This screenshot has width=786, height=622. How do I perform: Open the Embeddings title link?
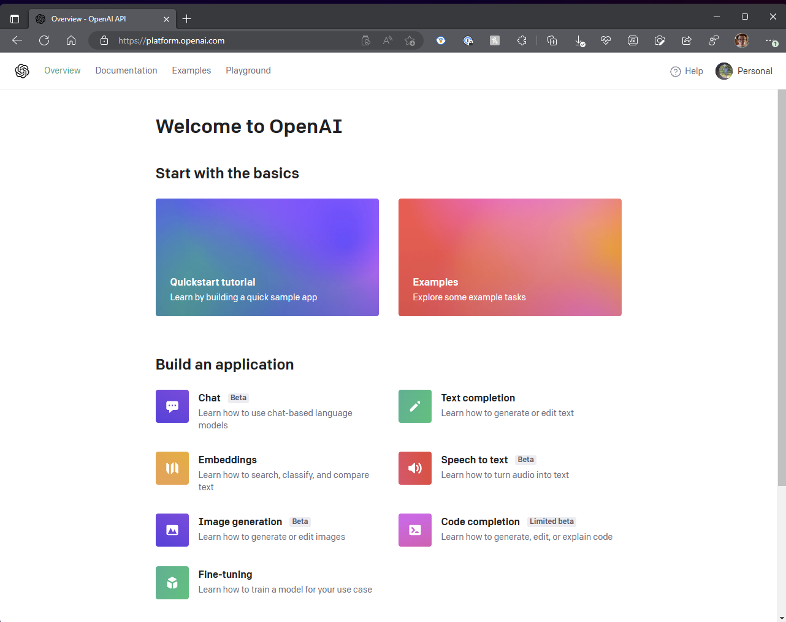point(227,460)
